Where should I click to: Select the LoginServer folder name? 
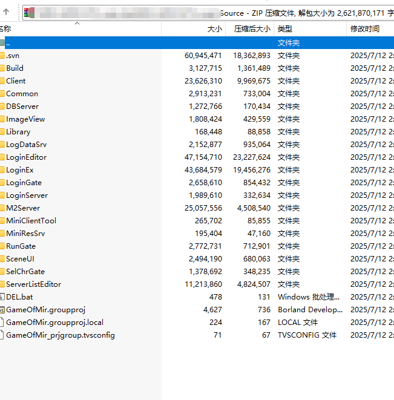27,195
